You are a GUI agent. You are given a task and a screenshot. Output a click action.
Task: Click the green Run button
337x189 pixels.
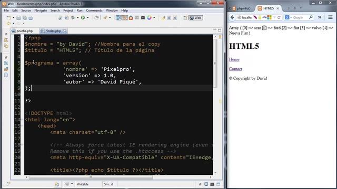[83, 18]
